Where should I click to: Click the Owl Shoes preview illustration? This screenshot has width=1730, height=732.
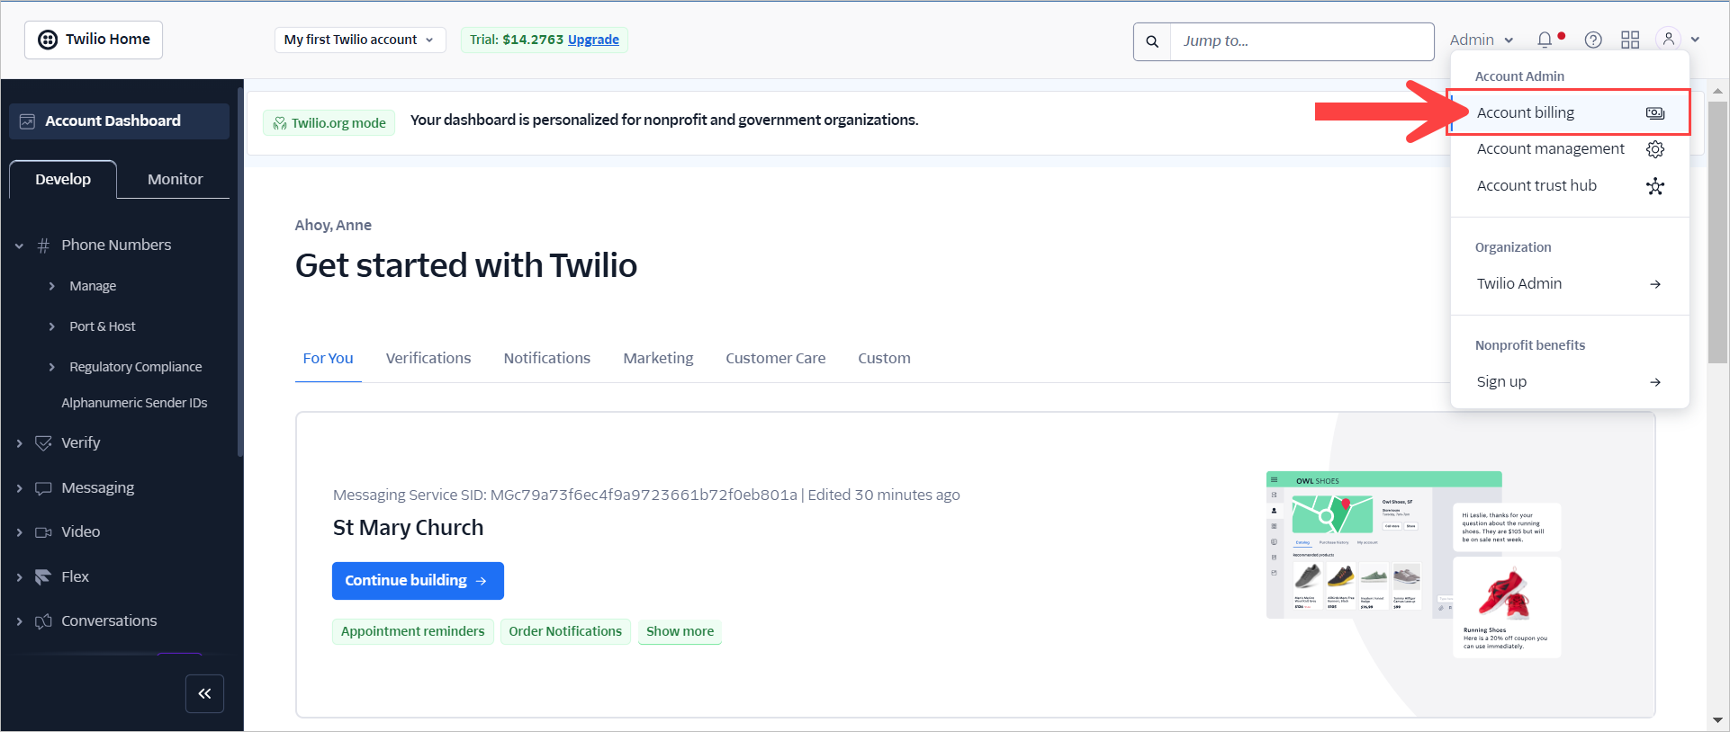click(1413, 564)
